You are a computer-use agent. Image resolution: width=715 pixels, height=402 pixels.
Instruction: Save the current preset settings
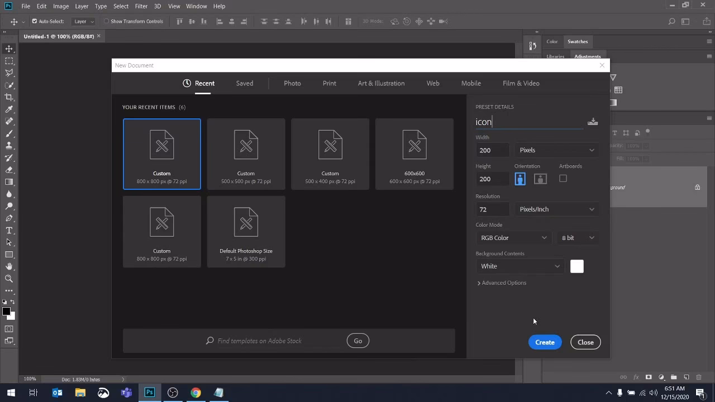[x=592, y=121]
